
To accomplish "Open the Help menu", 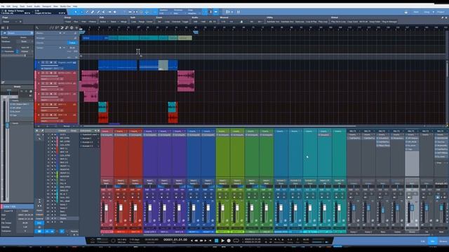I will [75, 6].
